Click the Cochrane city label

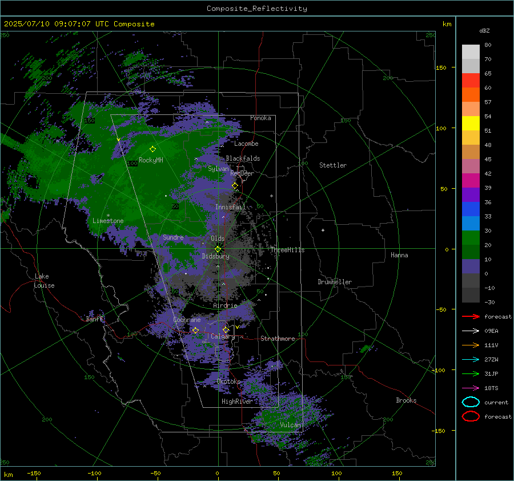(x=187, y=320)
